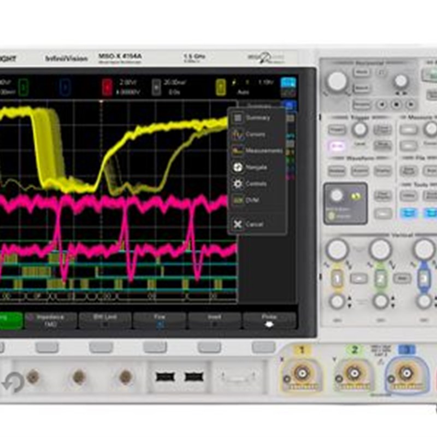Toggle yellow channel 1 key
437x437 pixels.
tap(337, 278)
